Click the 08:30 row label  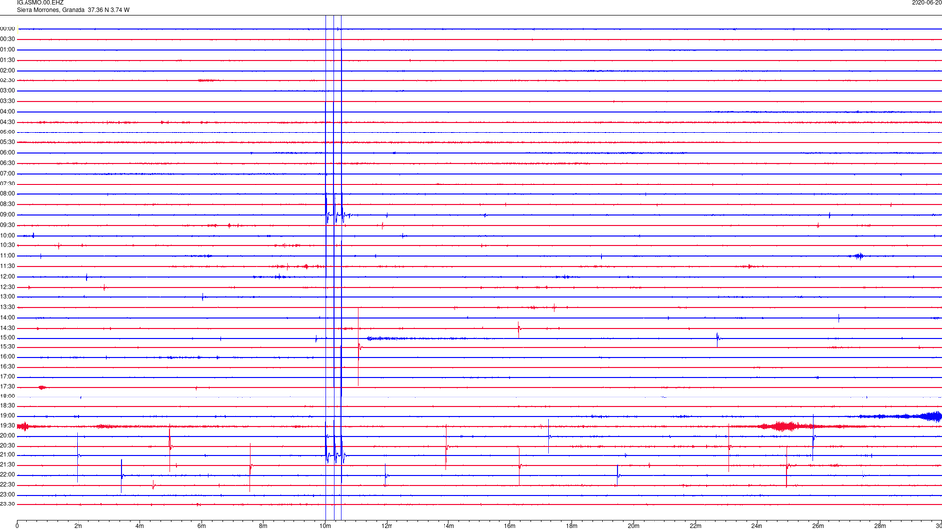pos(8,204)
